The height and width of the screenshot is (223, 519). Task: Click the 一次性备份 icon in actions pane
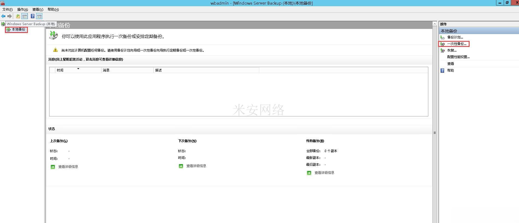click(443, 44)
